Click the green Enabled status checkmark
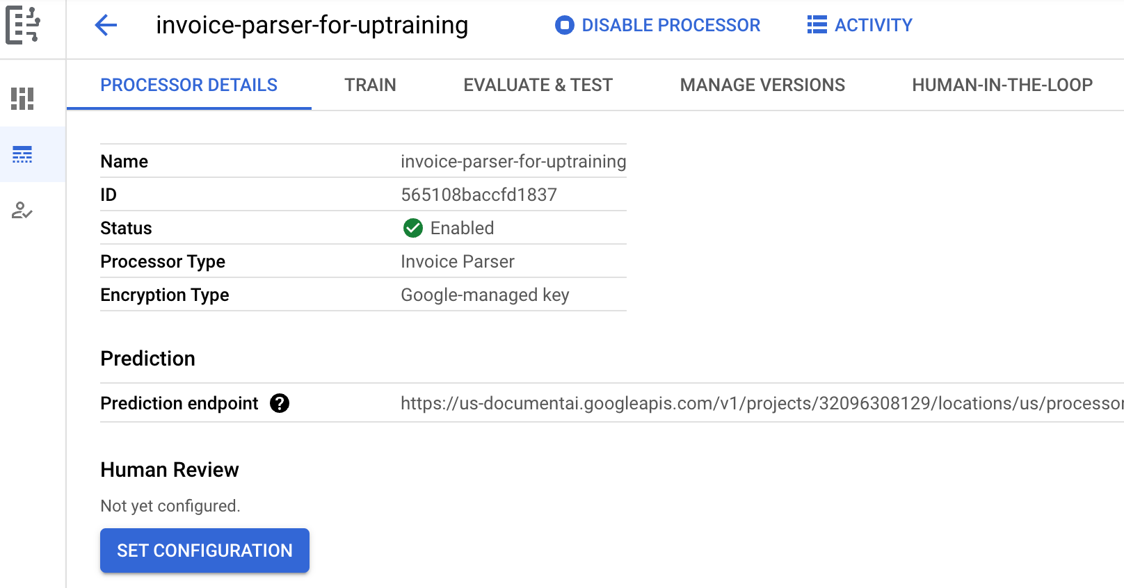The image size is (1124, 588). tap(413, 228)
